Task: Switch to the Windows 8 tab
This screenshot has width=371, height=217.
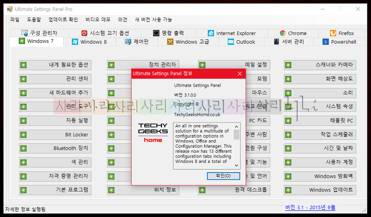Action: [x=89, y=42]
